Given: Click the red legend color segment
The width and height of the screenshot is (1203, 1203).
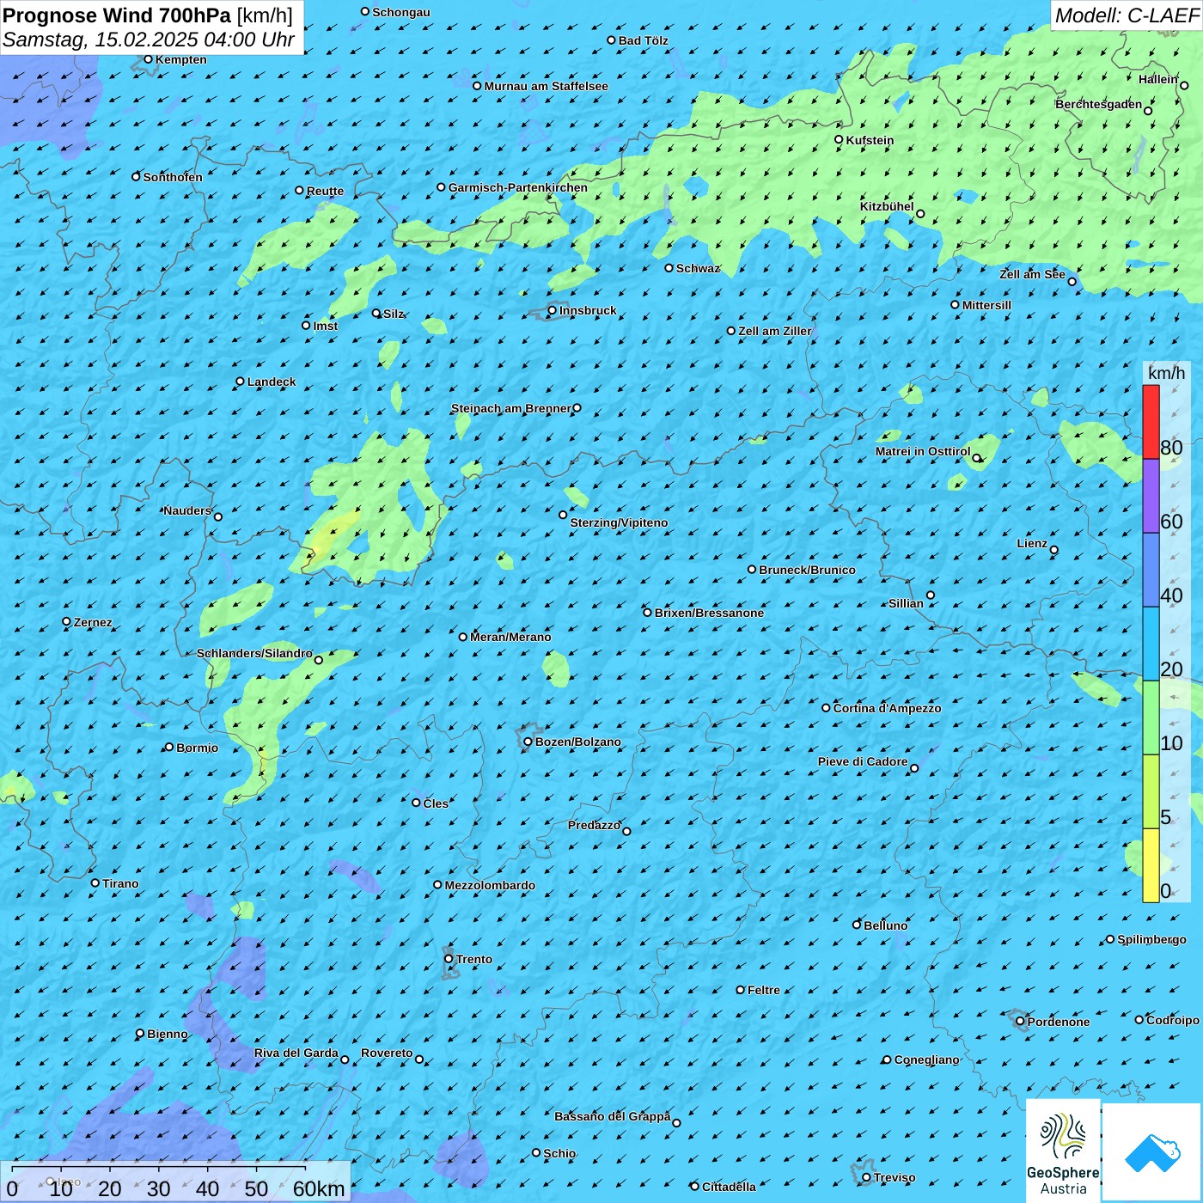Looking at the screenshot, I should tap(1151, 422).
